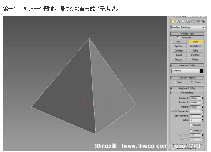Image resolution: width=211 pixels, height=152 pixels.
Task: Click the Radius 2 spinner arrows
Action: coord(202,103)
